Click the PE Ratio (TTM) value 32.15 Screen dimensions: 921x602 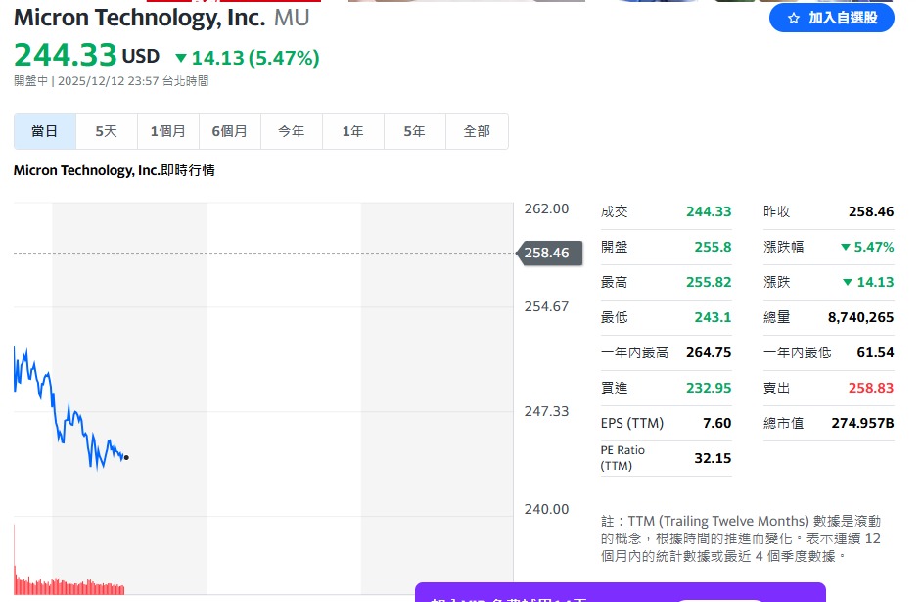coord(713,458)
